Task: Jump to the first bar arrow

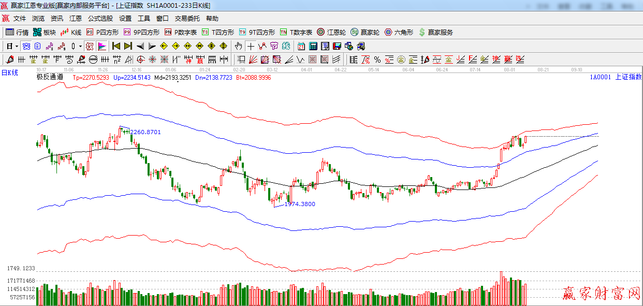Action: point(116,46)
